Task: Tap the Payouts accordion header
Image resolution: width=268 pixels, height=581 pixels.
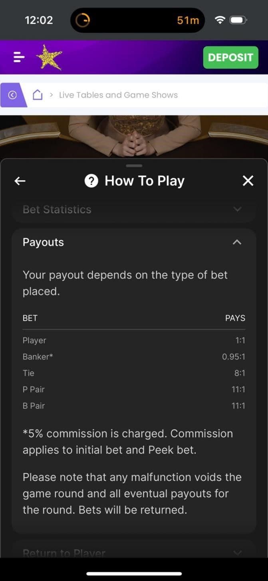Action: 134,242
